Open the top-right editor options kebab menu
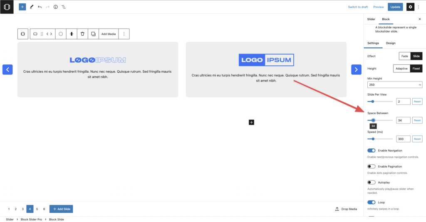The height and width of the screenshot is (222, 426). click(419, 7)
